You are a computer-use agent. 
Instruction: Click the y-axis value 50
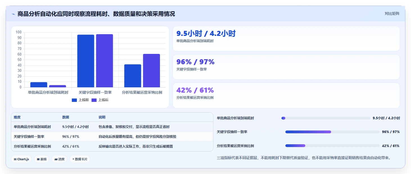(20, 60)
